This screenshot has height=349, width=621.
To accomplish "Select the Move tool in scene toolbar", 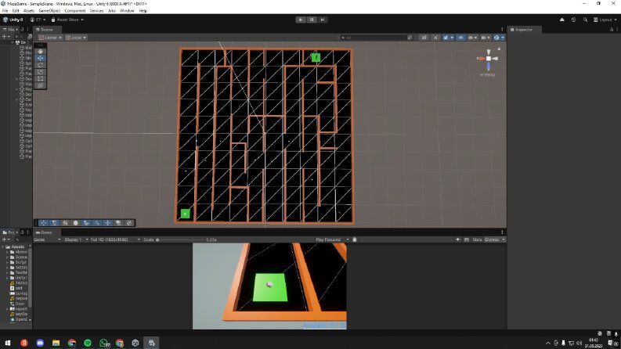I will [41, 58].
